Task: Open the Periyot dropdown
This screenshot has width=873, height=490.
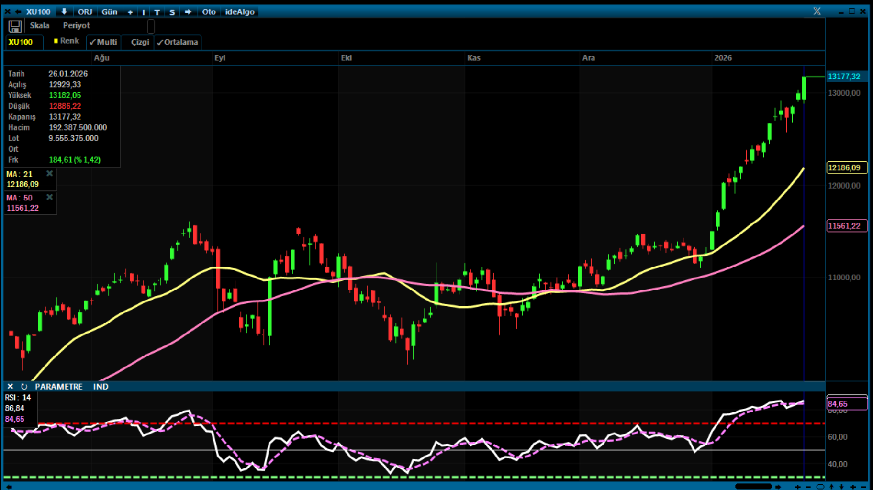Action: pyautogui.click(x=76, y=26)
